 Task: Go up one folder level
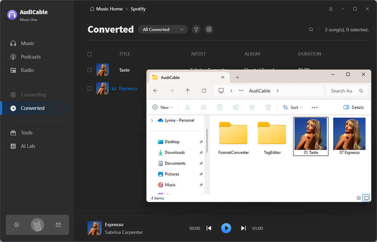[x=188, y=91]
